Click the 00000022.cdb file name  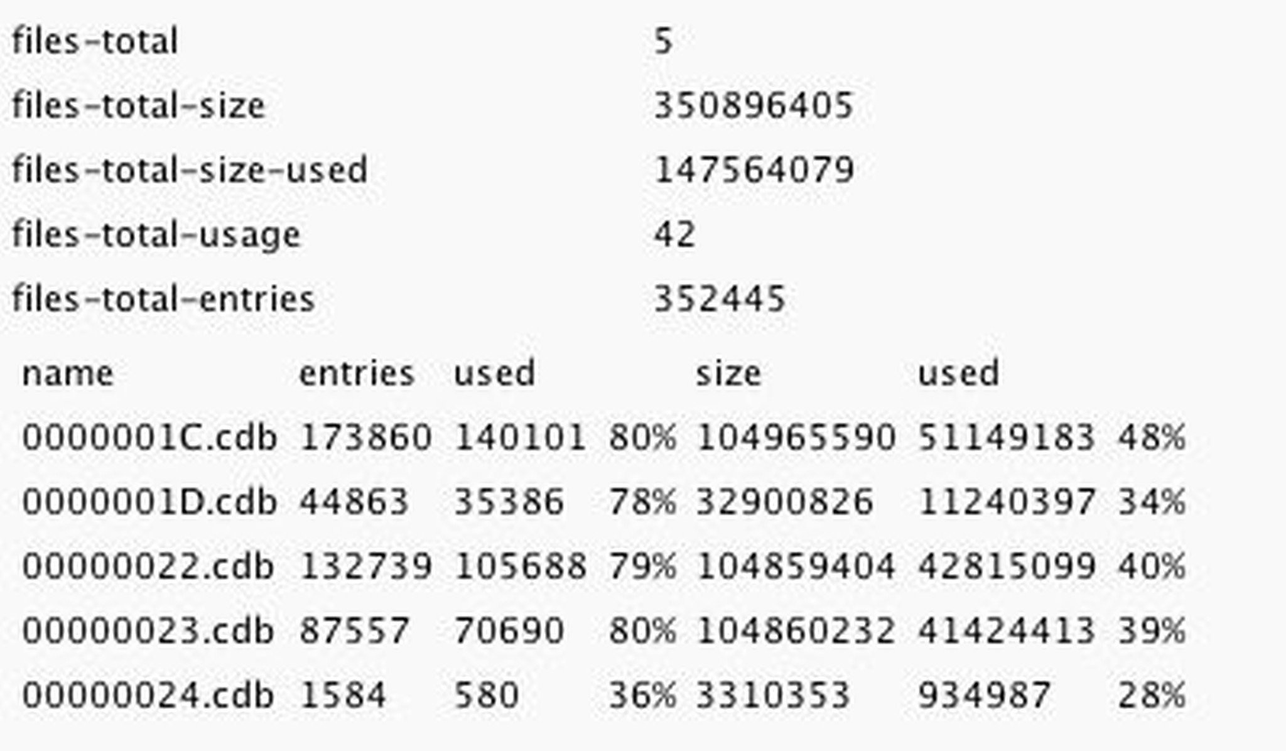point(148,566)
